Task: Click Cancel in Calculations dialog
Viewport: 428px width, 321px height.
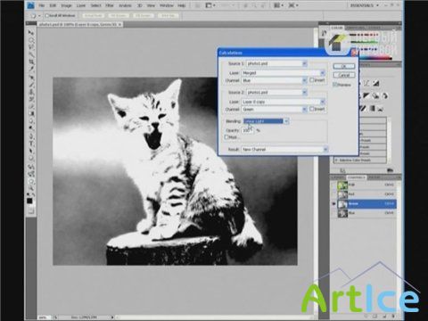Action: tap(344, 75)
